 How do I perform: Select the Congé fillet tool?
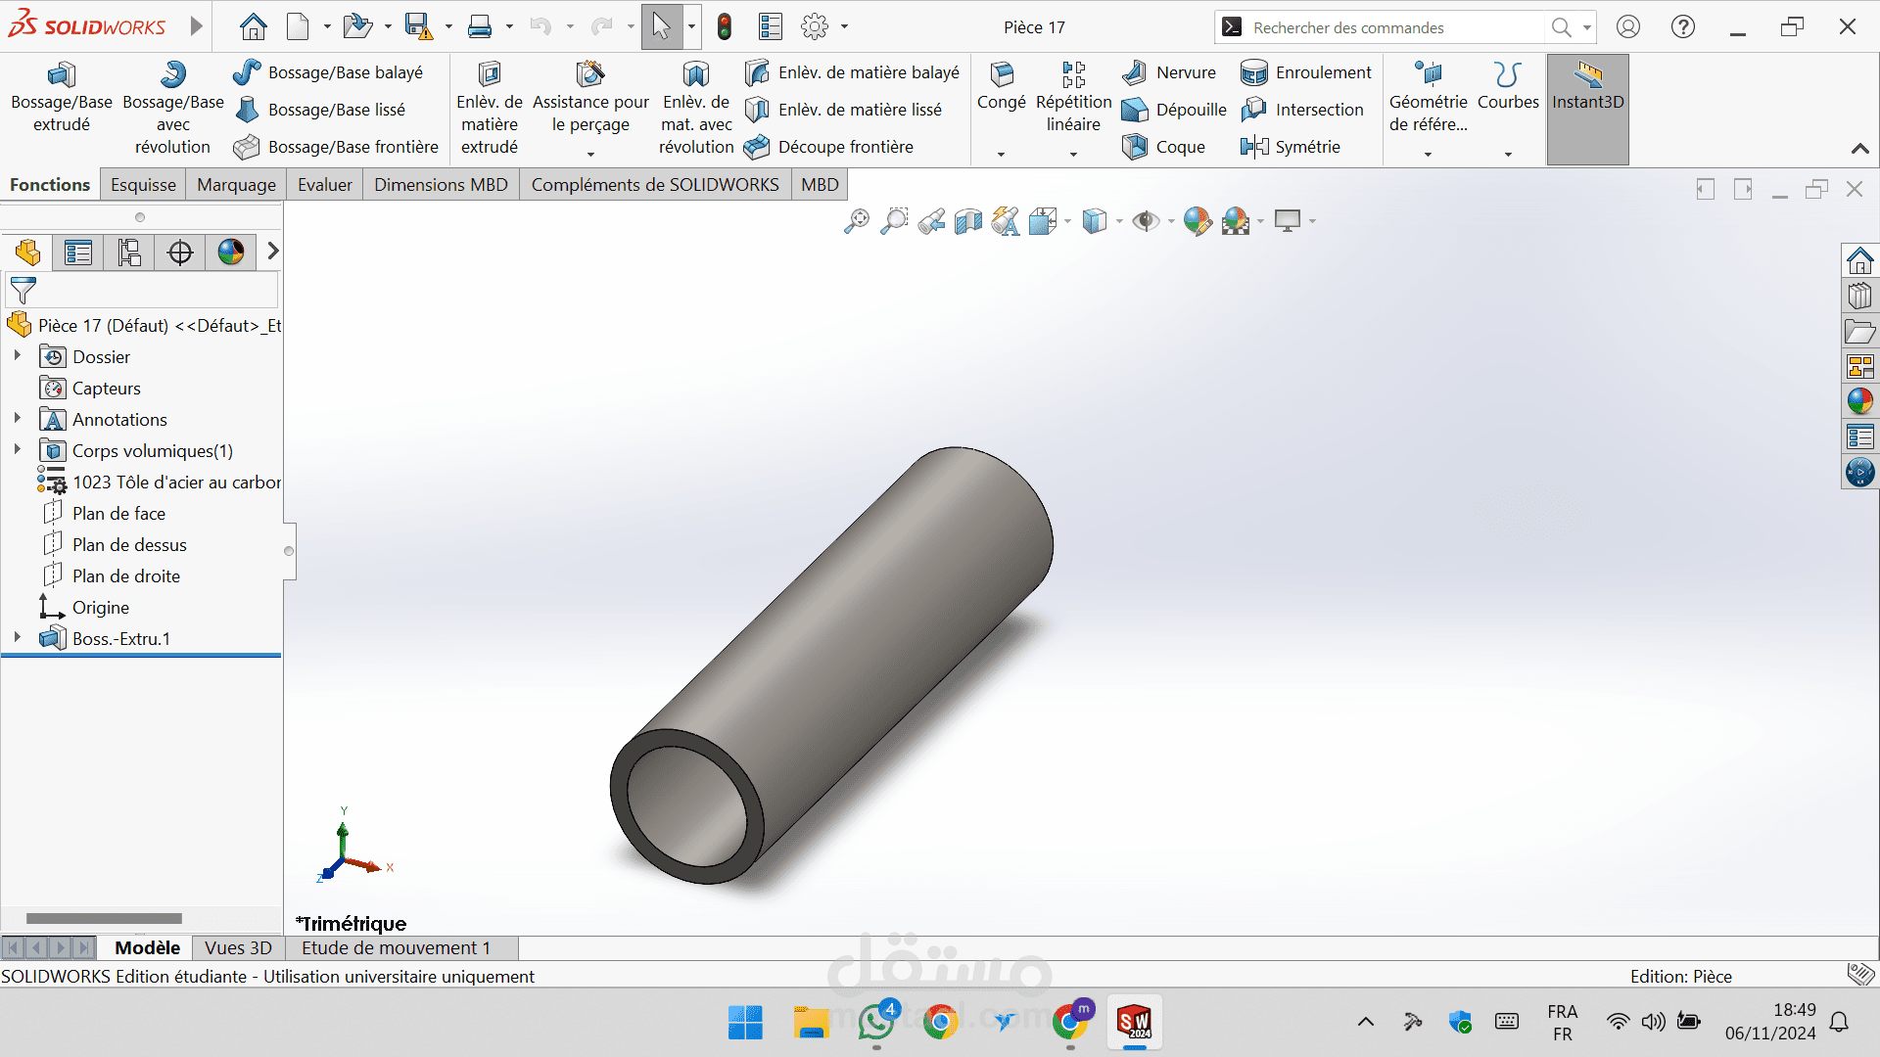point(1001,87)
